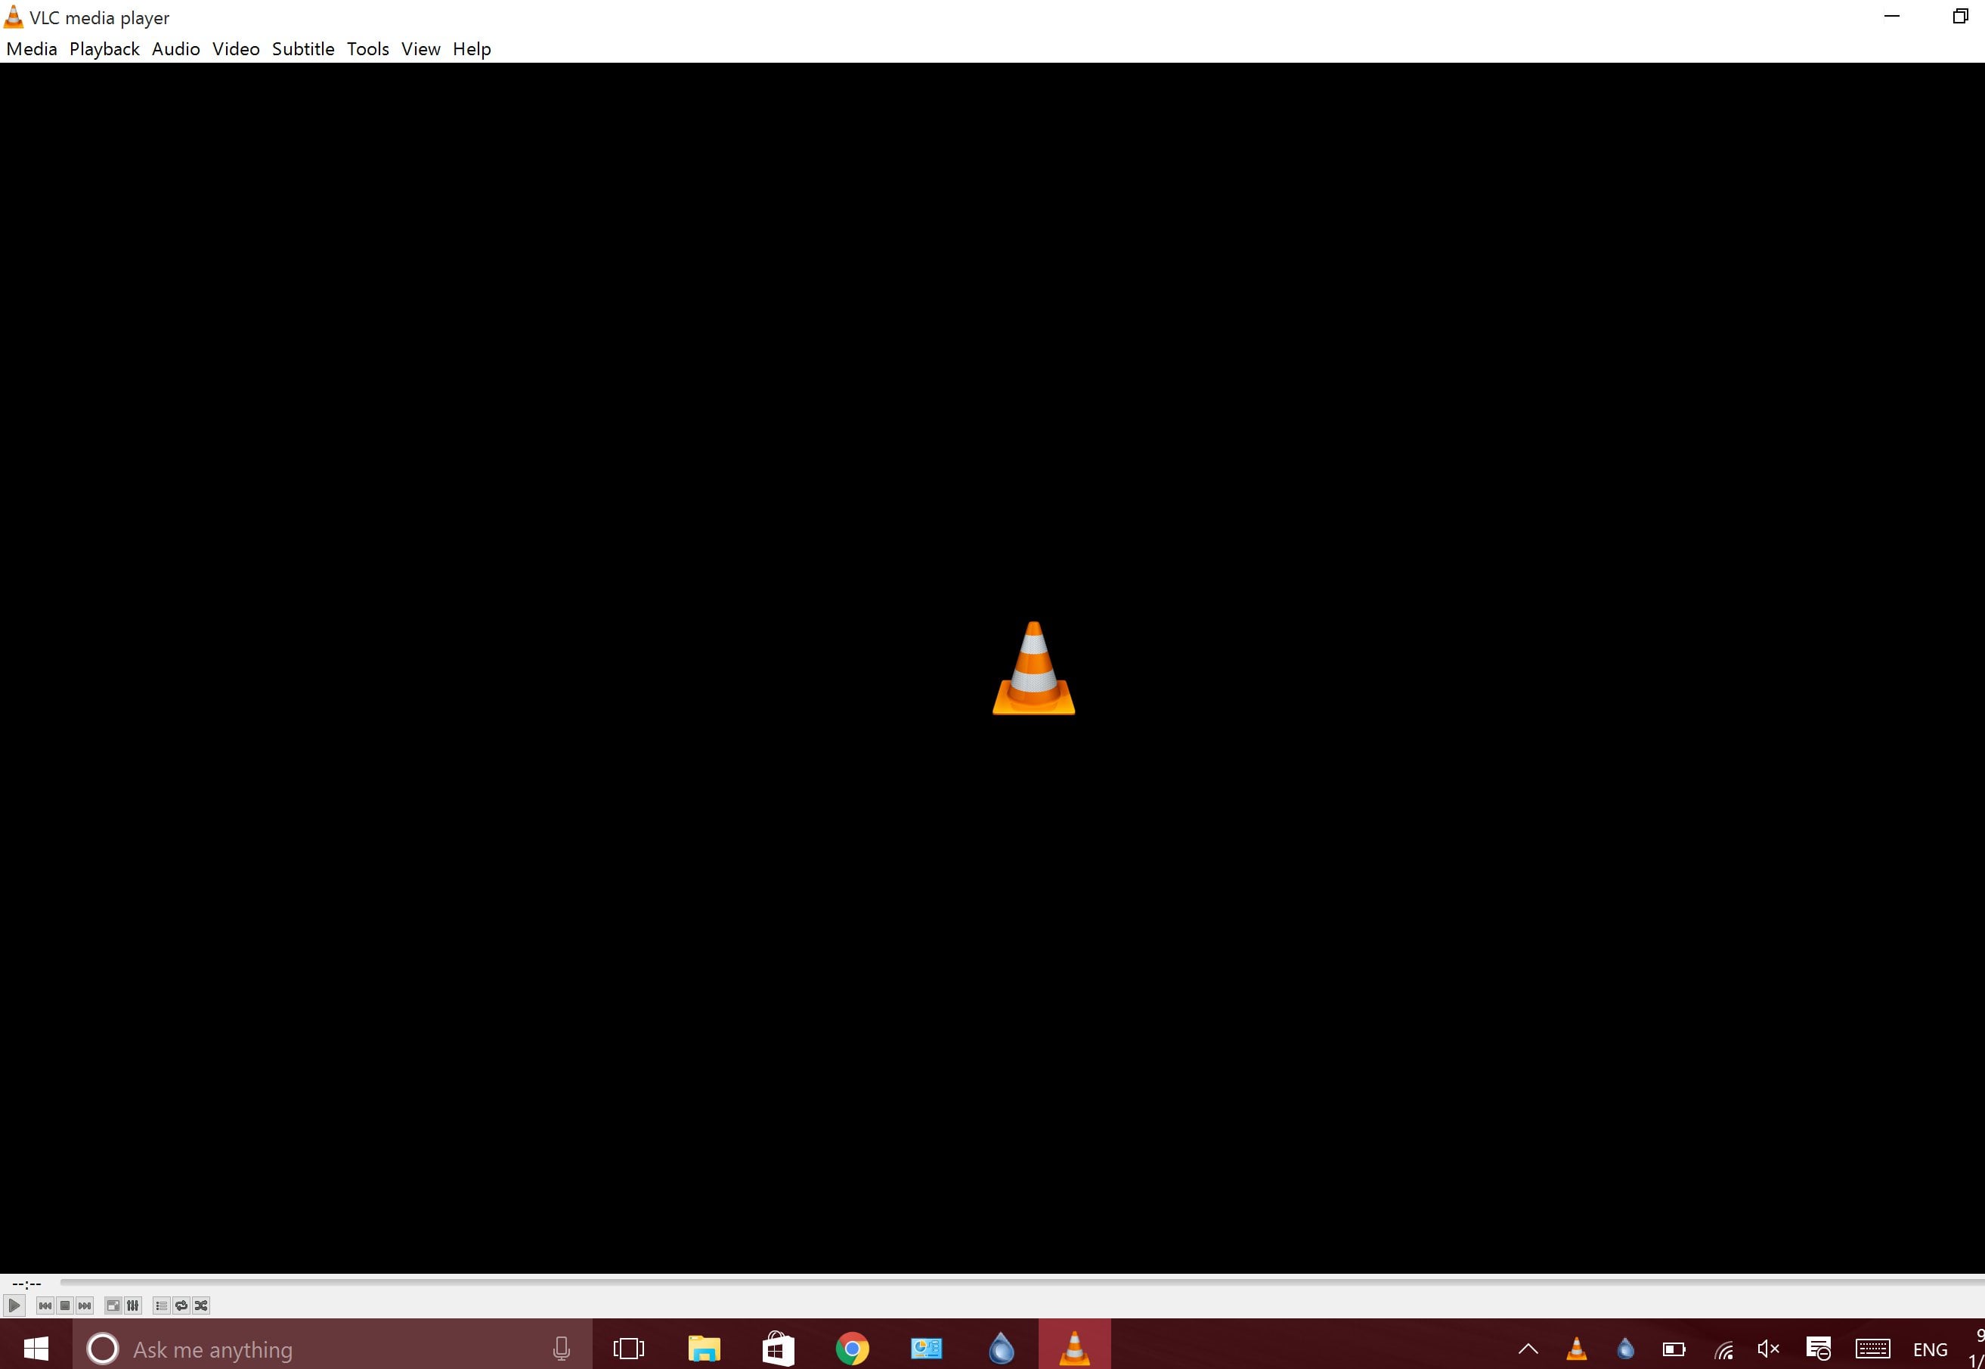Open the Media menu
Screen dimensions: 1985x1369
pos(30,48)
